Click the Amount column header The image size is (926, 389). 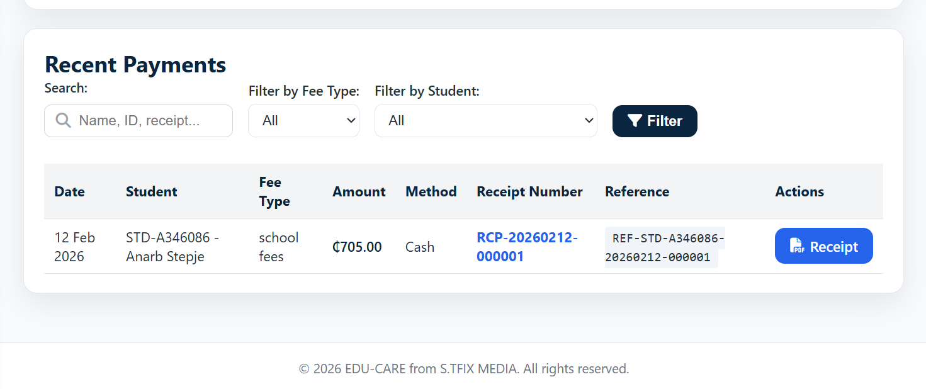click(359, 192)
